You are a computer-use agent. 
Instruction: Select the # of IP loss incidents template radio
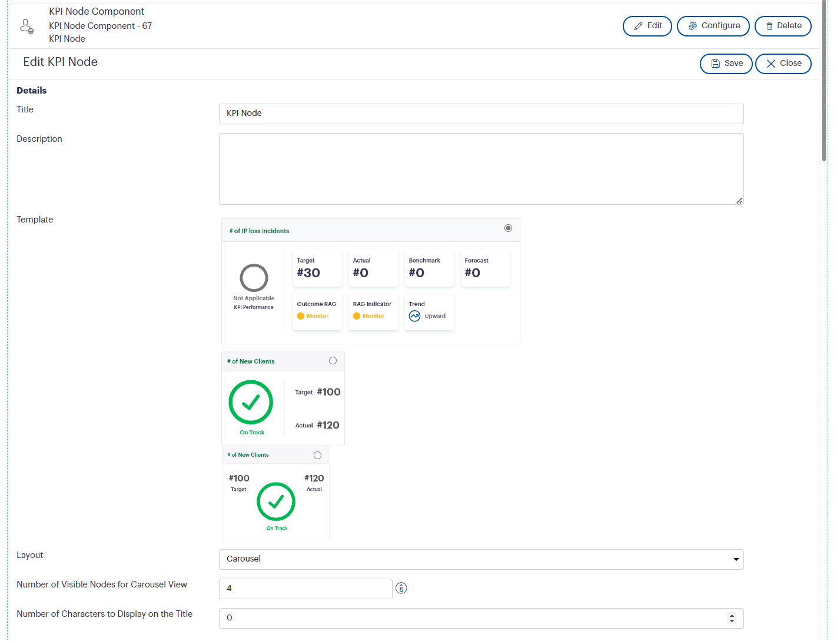(508, 228)
